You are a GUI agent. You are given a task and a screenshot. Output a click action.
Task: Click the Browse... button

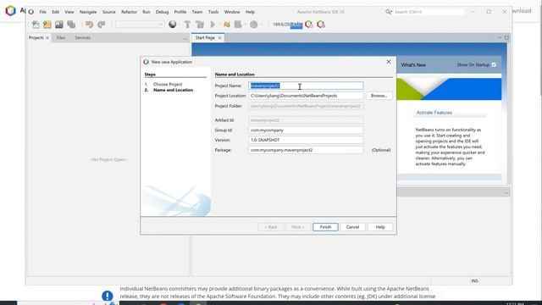(379, 96)
